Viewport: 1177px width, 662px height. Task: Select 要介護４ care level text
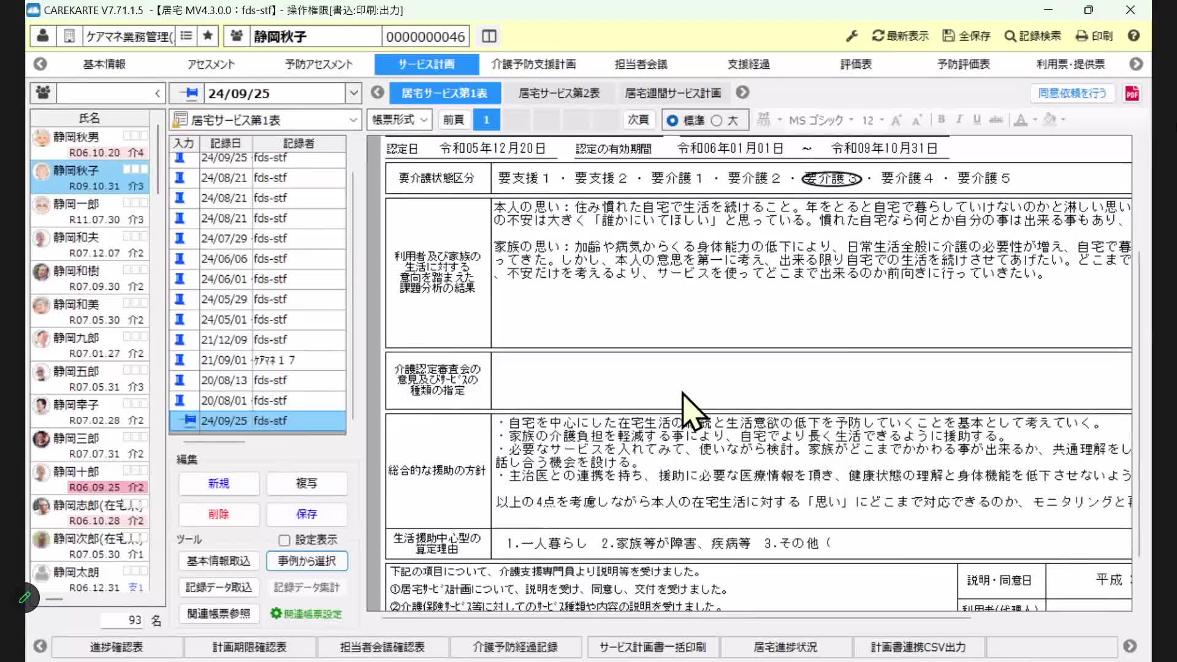point(907,178)
